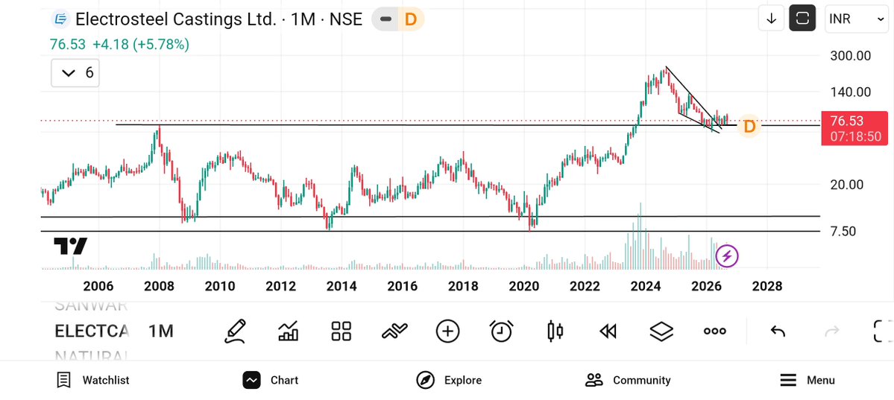
Task: Click the purple lightning bolt icon
Action: coord(727,255)
